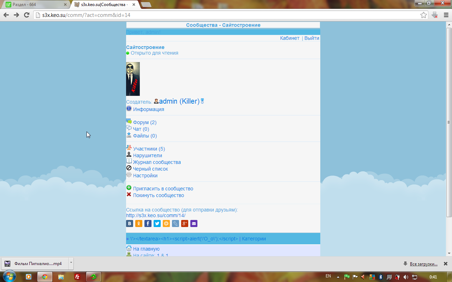This screenshot has height=282, width=452.
Task: Click the volume speaker tray icon
Action: [406, 277]
